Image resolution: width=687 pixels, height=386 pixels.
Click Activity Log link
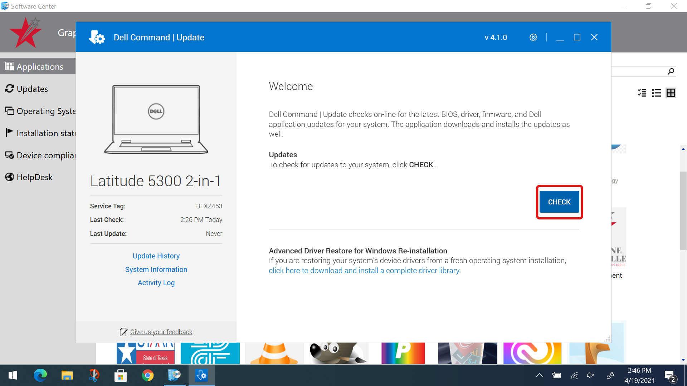156,283
